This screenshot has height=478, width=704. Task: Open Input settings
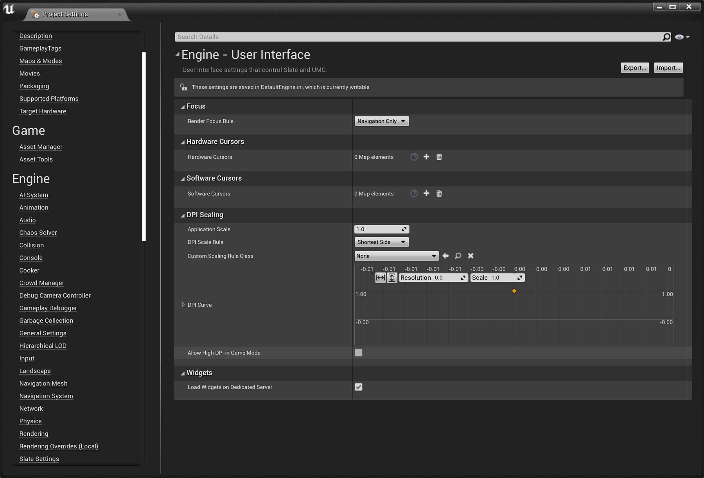click(x=27, y=358)
